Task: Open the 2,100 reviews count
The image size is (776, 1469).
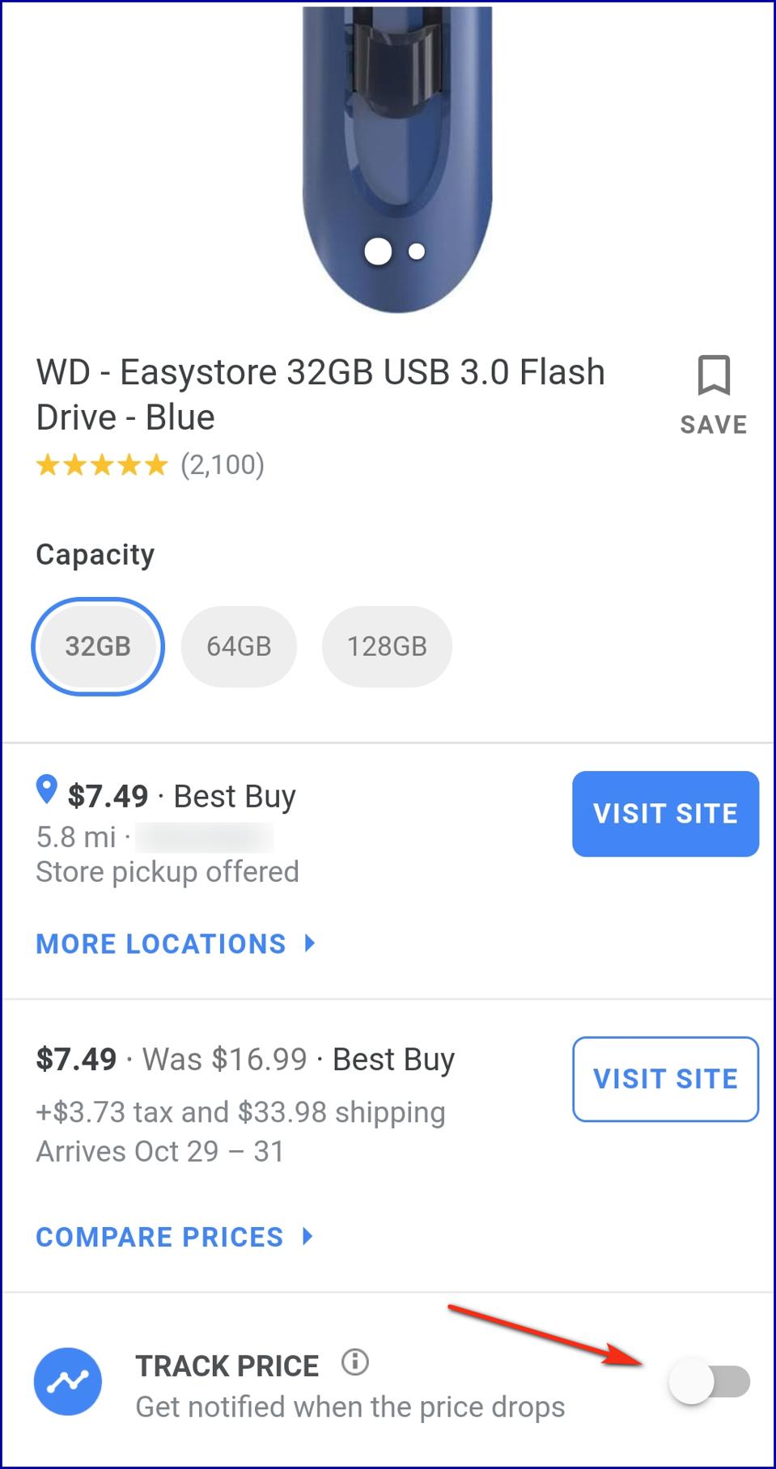Action: tap(223, 465)
